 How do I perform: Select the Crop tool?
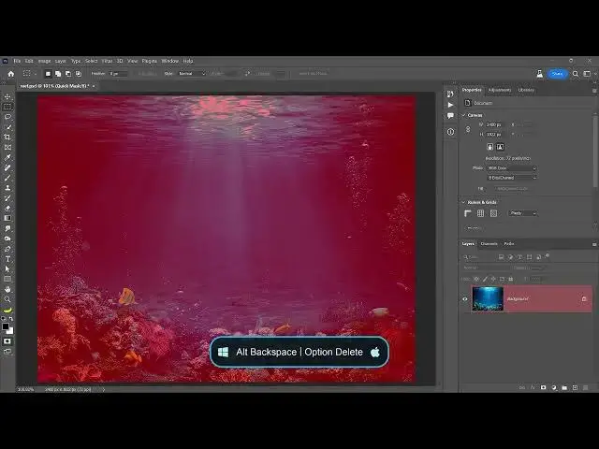[7, 138]
